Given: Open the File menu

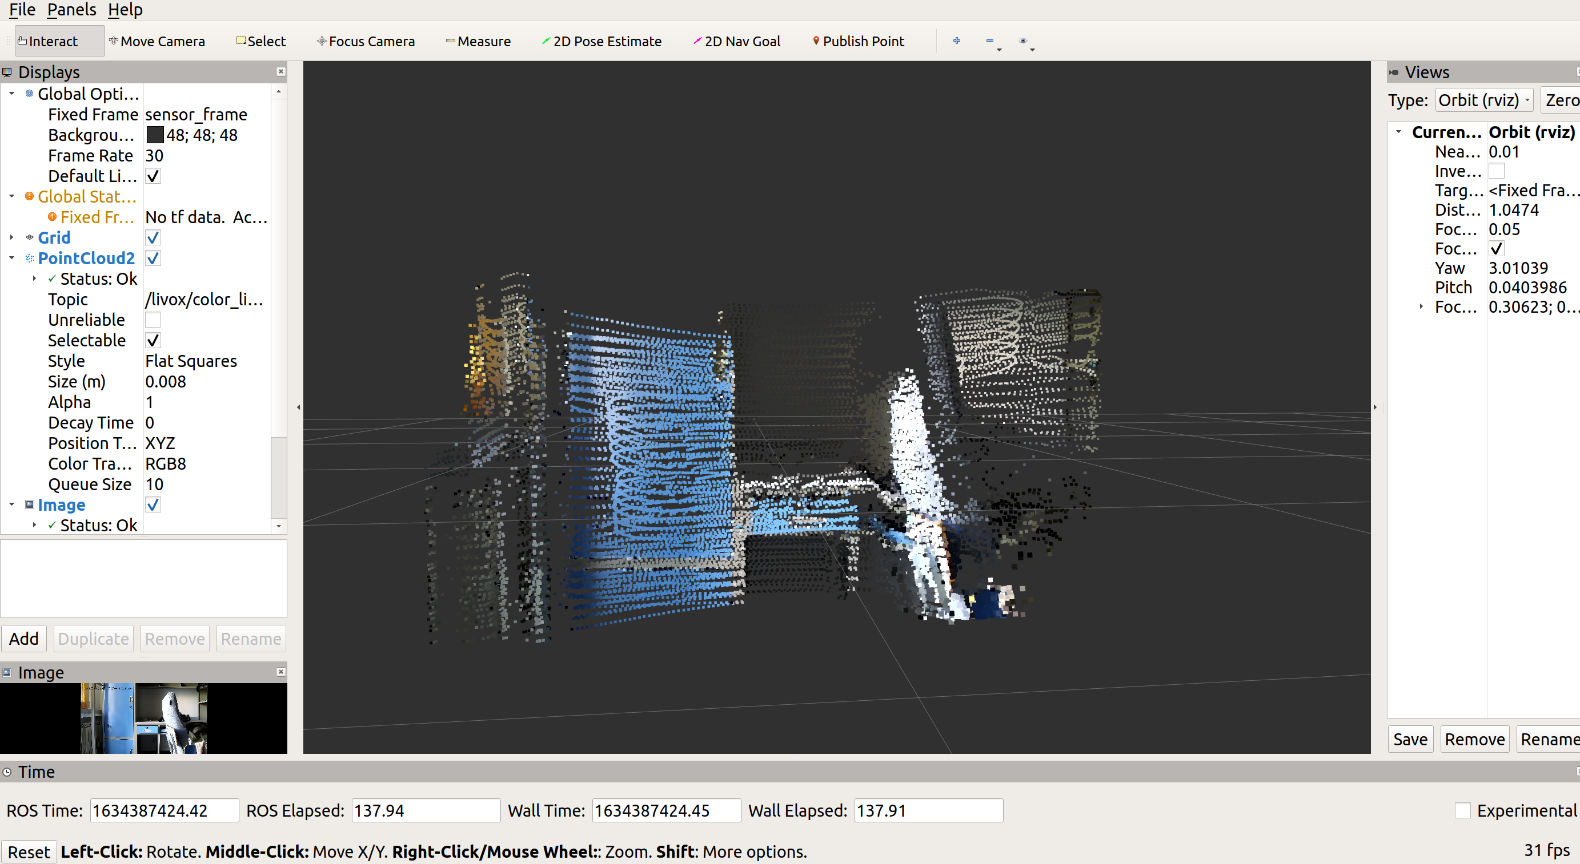Looking at the screenshot, I should [x=22, y=10].
